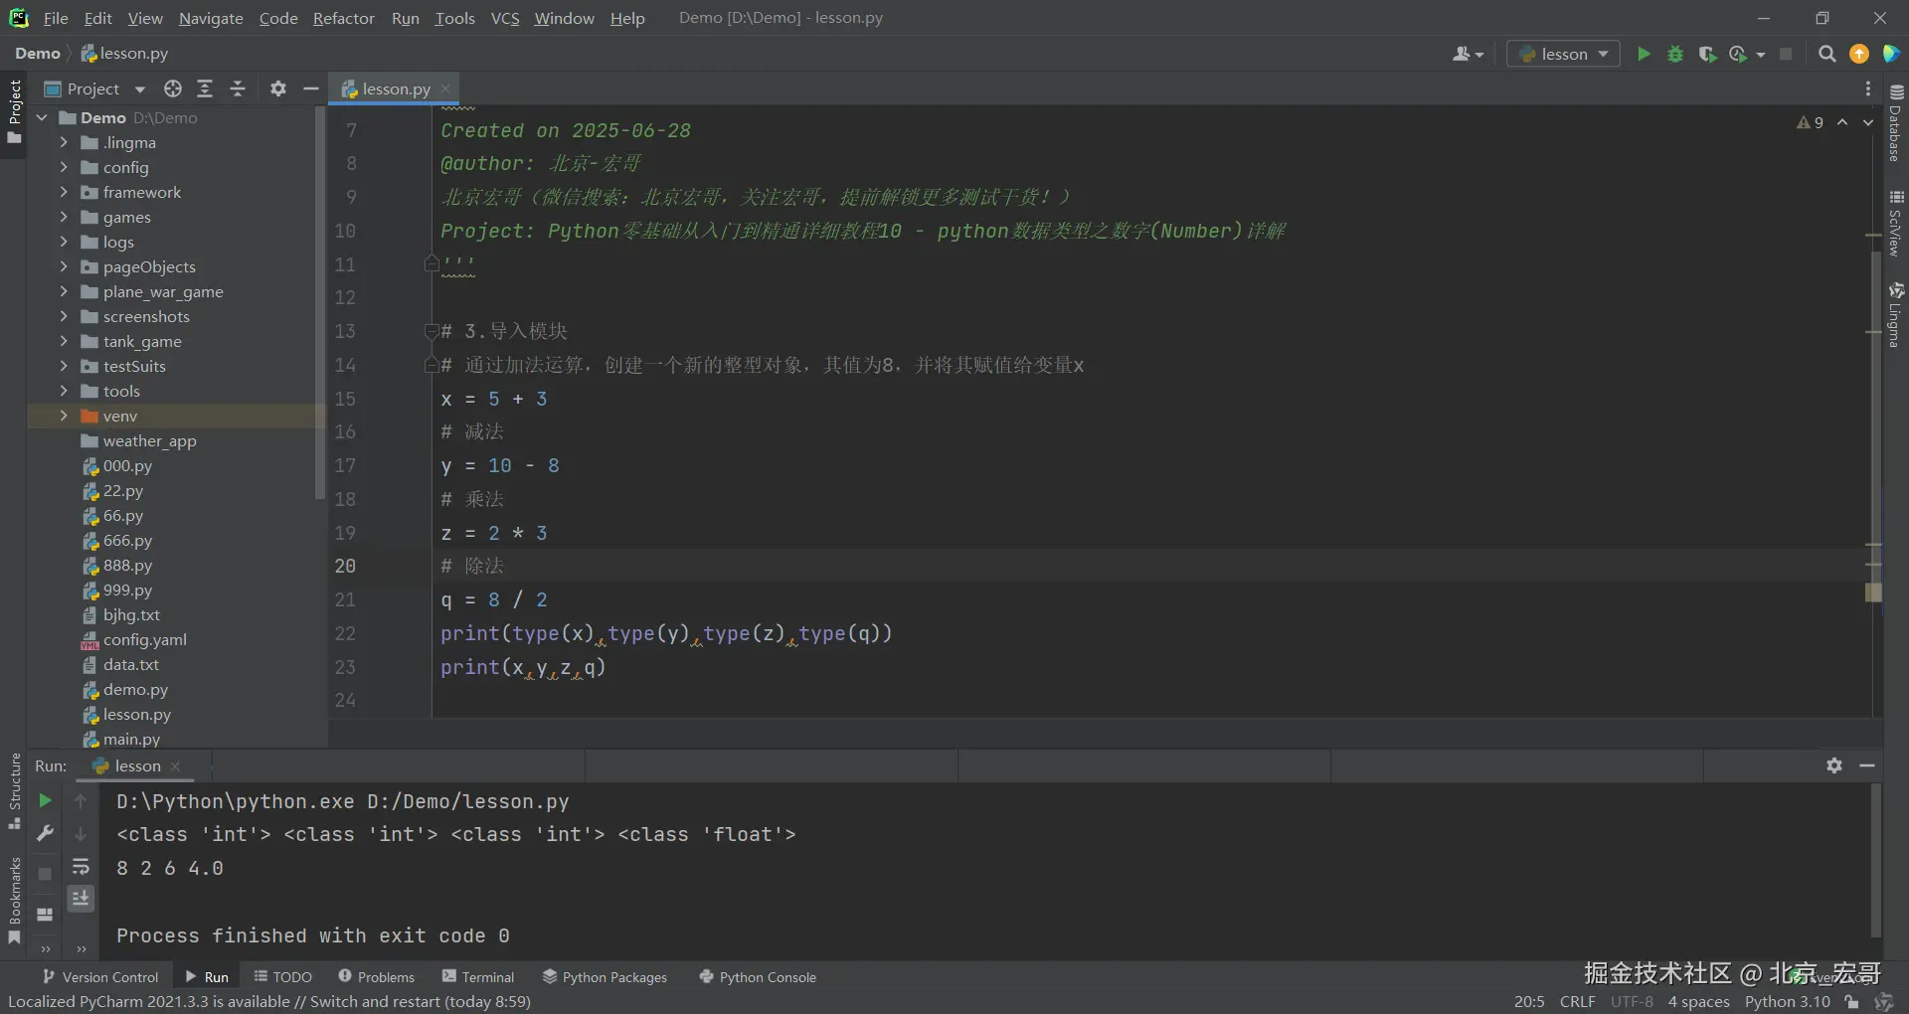Screen dimensions: 1909x1014
Task: Run lesson with coverage
Action: pos(1707,54)
